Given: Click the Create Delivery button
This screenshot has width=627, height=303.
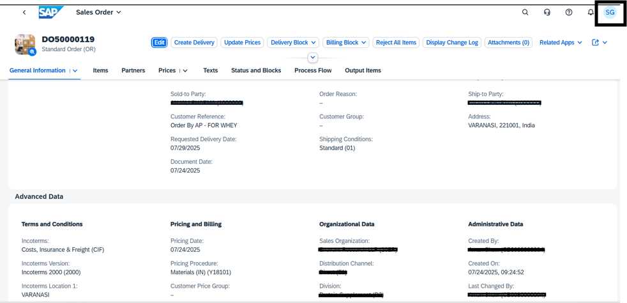Looking at the screenshot, I should (194, 43).
